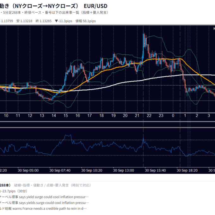Click hour label 12 on the chart axis
Viewport: 215px width, 215px height.
[x=30, y=116]
